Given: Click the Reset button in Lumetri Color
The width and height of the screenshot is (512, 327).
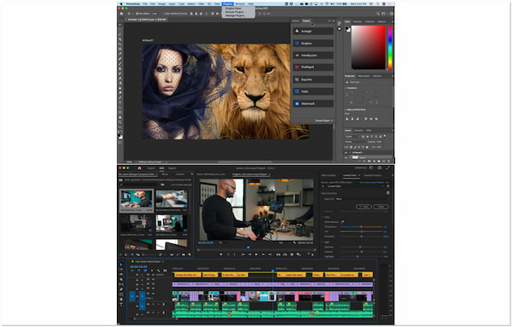Looking at the screenshot, I should [x=381, y=207].
